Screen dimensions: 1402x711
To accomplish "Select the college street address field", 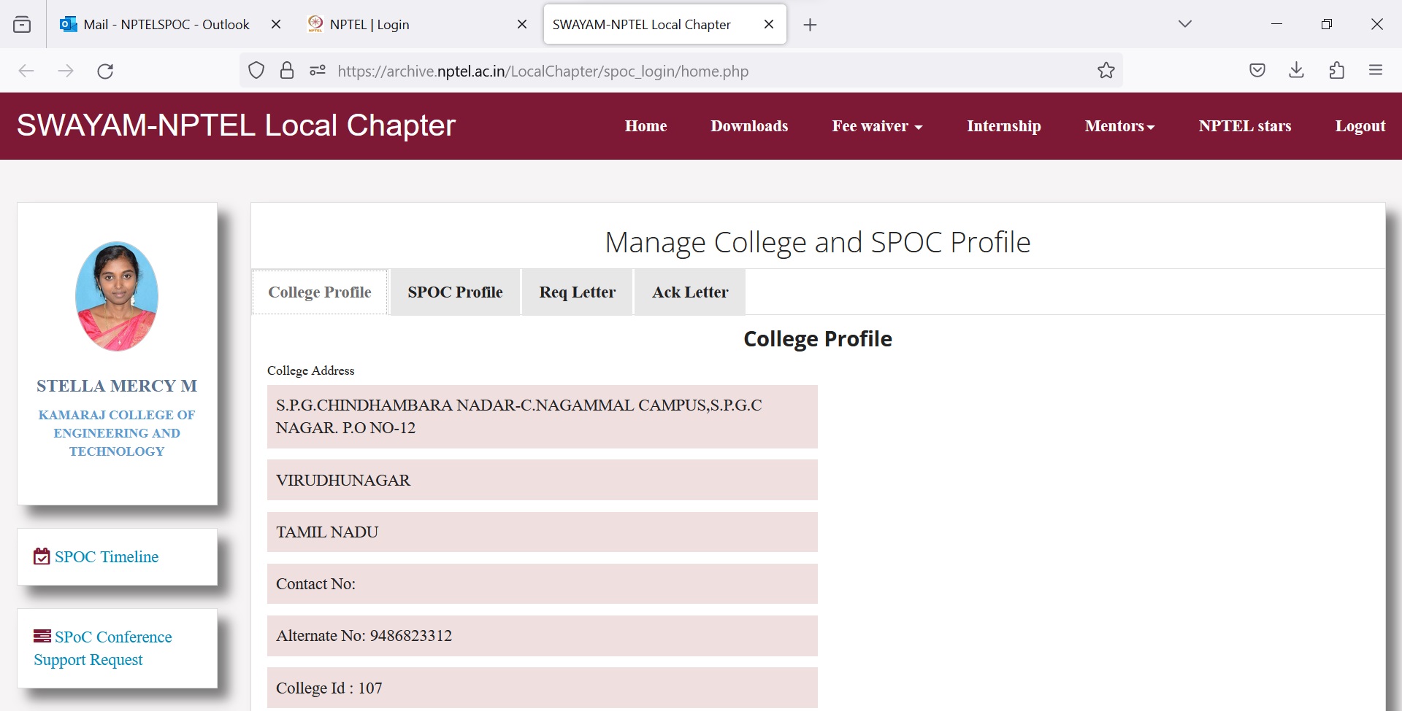I will tap(542, 416).
